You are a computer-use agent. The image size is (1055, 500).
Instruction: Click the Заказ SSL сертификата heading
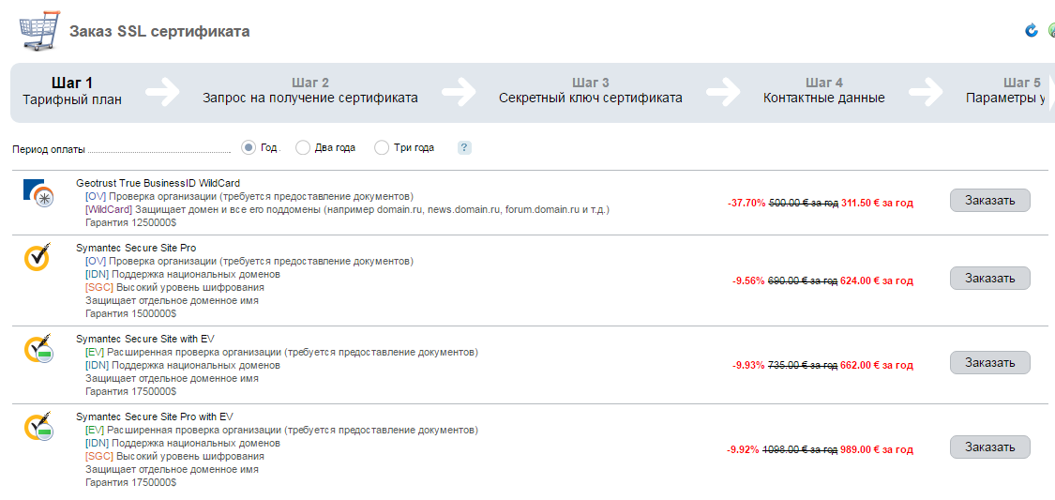(159, 31)
